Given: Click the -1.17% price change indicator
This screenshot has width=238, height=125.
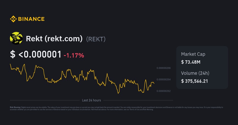Looking at the screenshot, I should [x=74, y=55].
